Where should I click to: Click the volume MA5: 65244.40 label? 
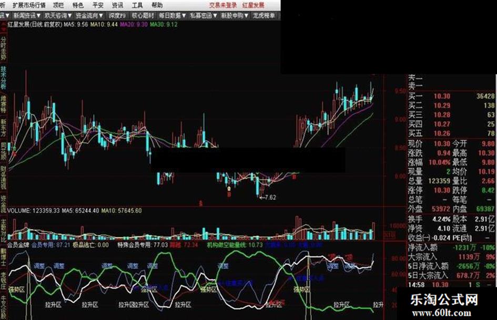pos(80,211)
